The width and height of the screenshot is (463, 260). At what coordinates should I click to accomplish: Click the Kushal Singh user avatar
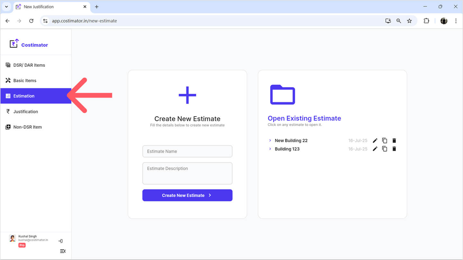12,238
